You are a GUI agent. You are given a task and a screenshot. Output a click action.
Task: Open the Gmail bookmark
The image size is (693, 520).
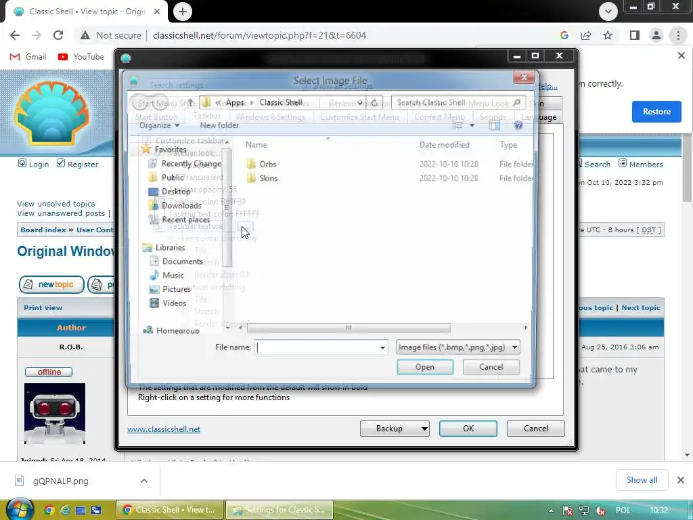click(28, 57)
